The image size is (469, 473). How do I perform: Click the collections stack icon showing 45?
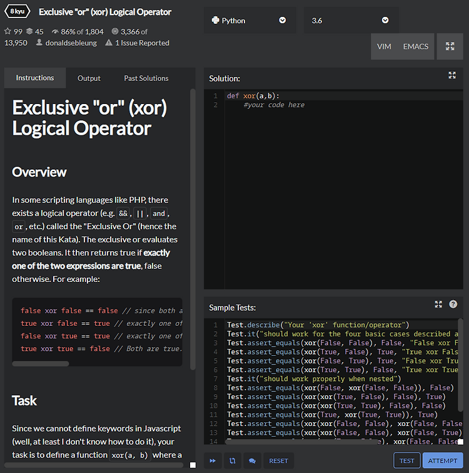pos(29,31)
